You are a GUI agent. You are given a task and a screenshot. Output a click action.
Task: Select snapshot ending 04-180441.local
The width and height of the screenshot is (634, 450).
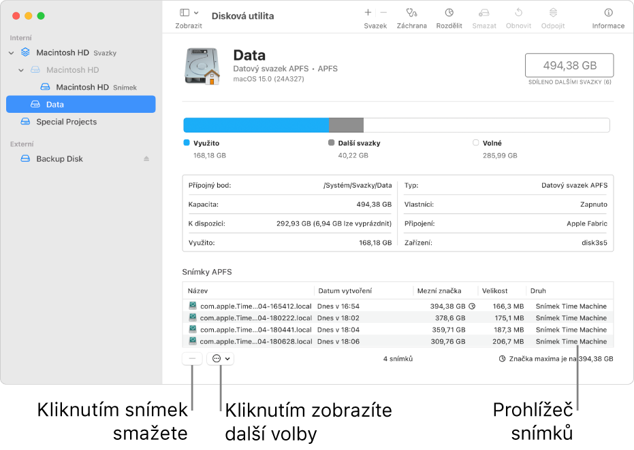[398, 329]
